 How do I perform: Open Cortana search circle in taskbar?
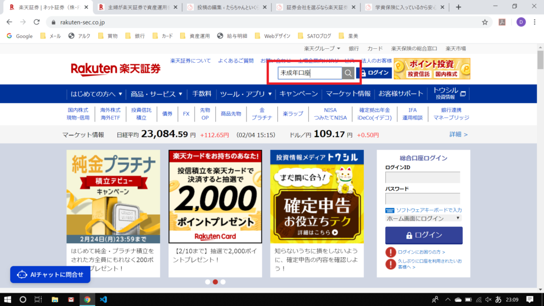(23, 300)
